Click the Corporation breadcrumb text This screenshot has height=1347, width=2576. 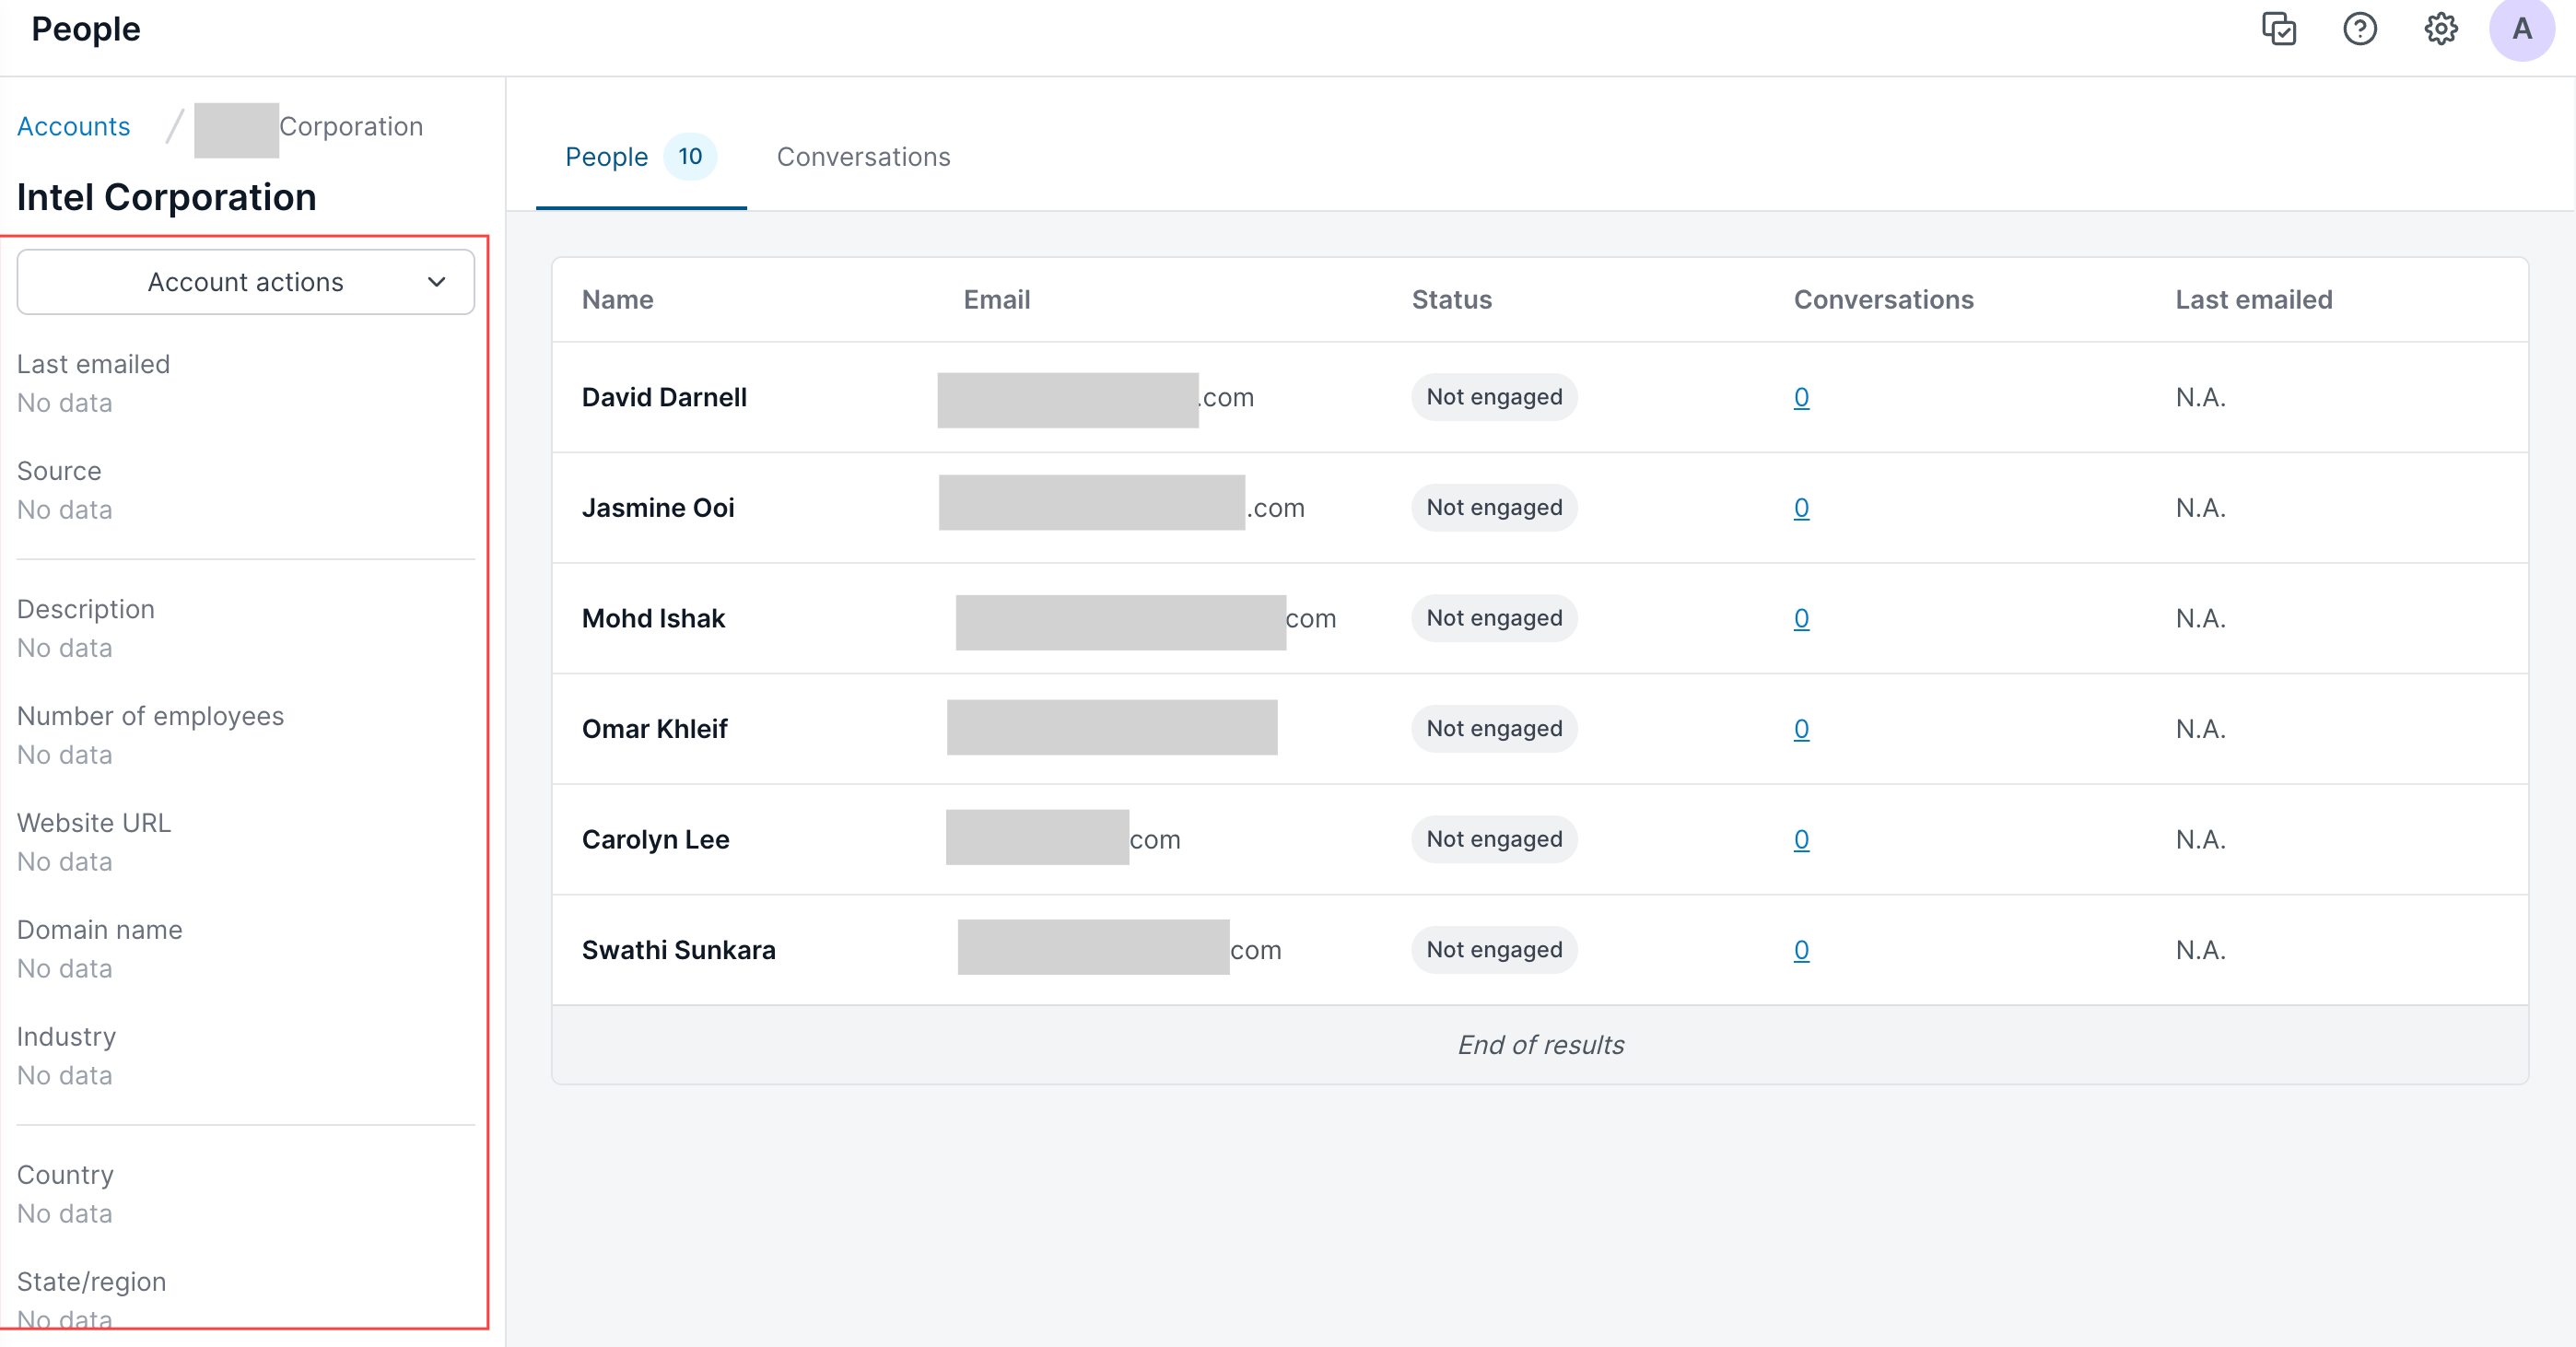pos(351,127)
